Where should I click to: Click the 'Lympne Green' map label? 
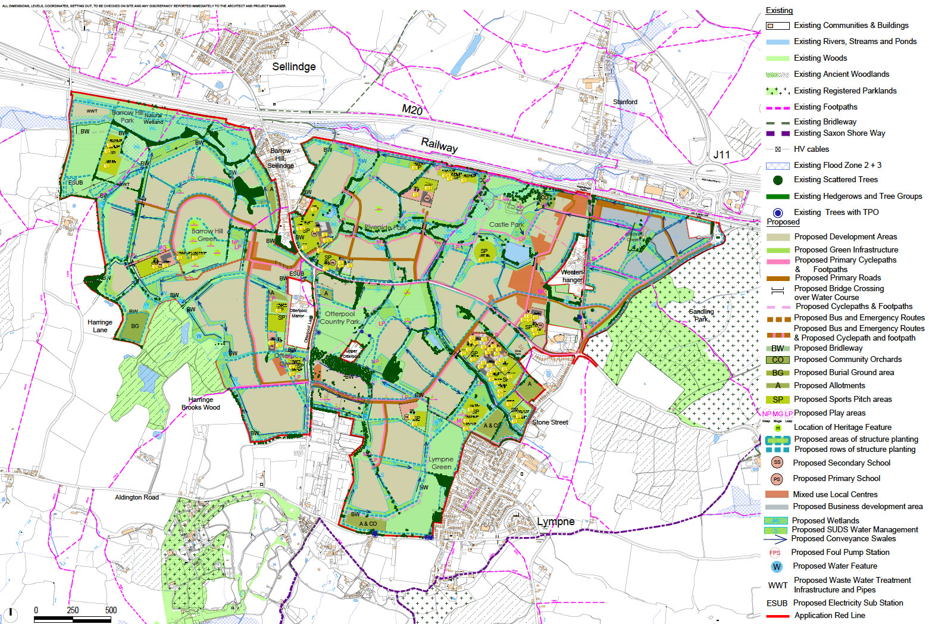(x=441, y=463)
